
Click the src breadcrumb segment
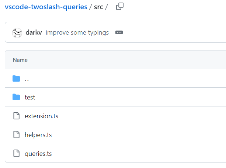[x=98, y=7]
